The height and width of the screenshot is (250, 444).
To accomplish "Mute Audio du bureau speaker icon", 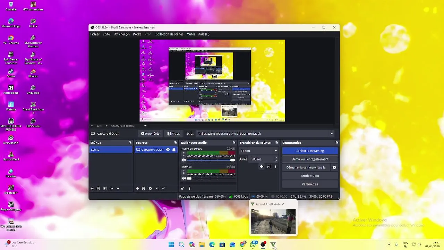I will 184,160.
